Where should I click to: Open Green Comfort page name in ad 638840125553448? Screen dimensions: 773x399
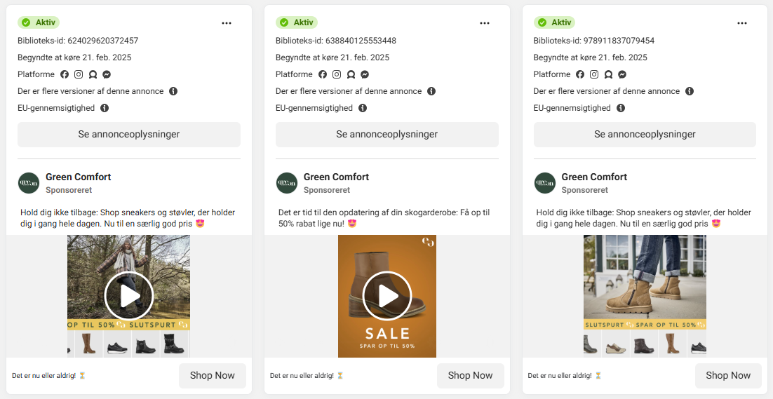pyautogui.click(x=336, y=177)
